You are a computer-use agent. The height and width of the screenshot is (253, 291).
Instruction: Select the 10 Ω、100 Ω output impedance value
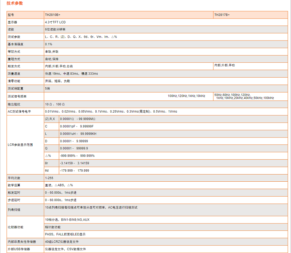click(55, 104)
